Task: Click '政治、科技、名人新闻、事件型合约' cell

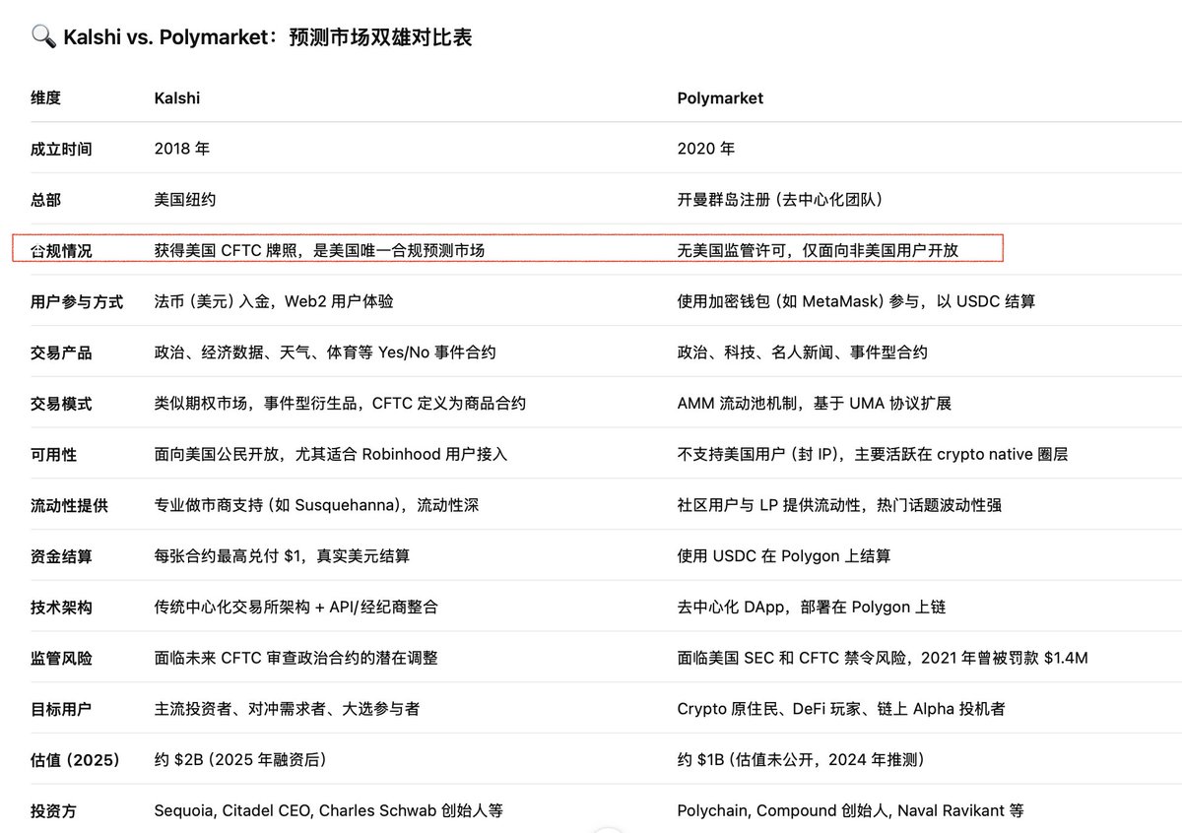Action: click(802, 352)
